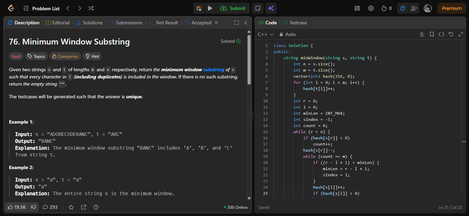Expand the Companies tag
The image size is (469, 216).
[65, 56]
